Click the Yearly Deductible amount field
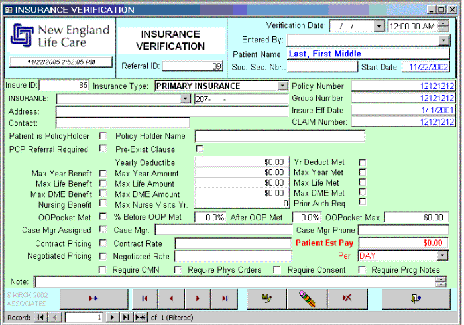Viewport: 464px width, 325px height. [x=242, y=162]
